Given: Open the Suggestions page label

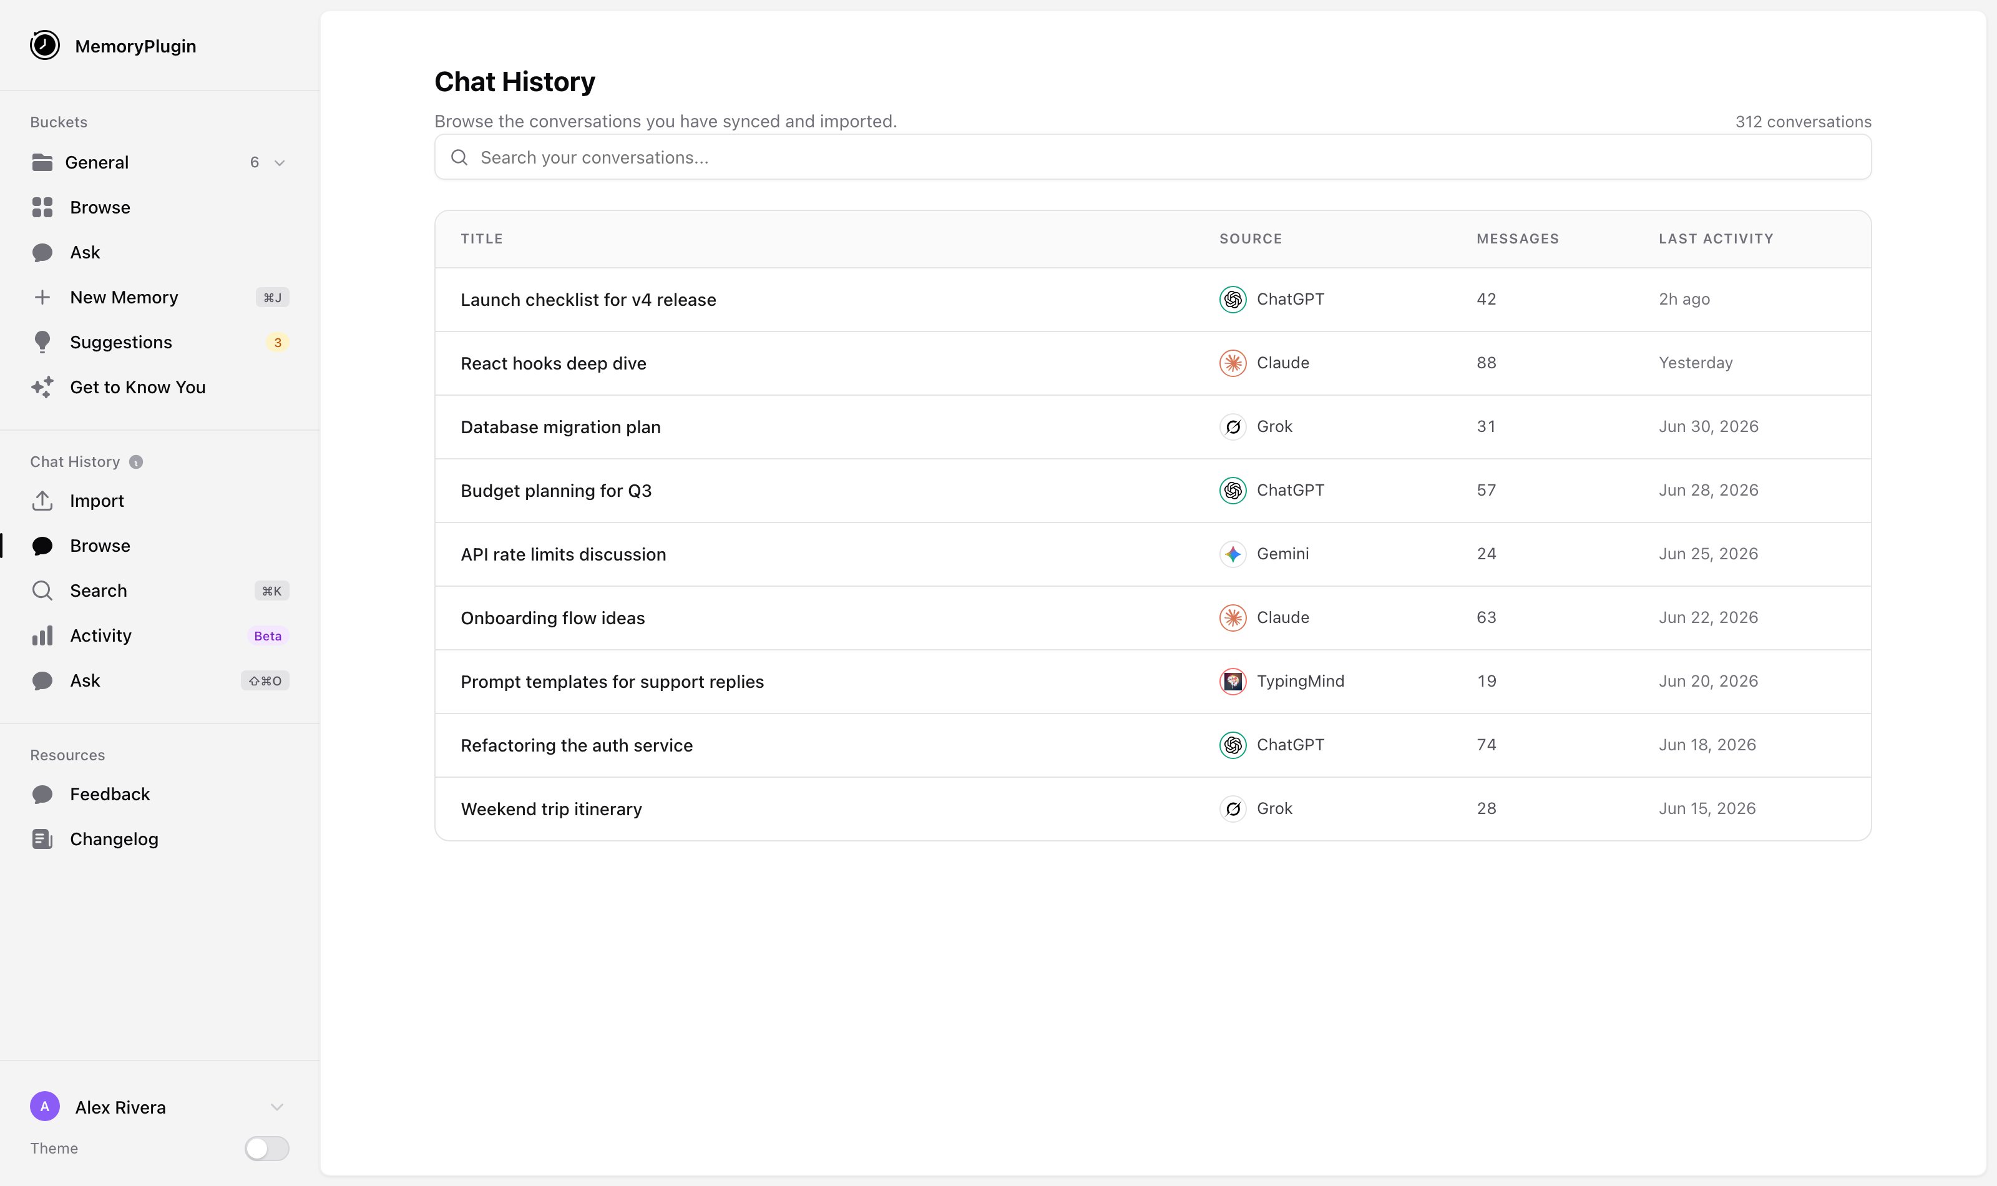Looking at the screenshot, I should tap(120, 342).
